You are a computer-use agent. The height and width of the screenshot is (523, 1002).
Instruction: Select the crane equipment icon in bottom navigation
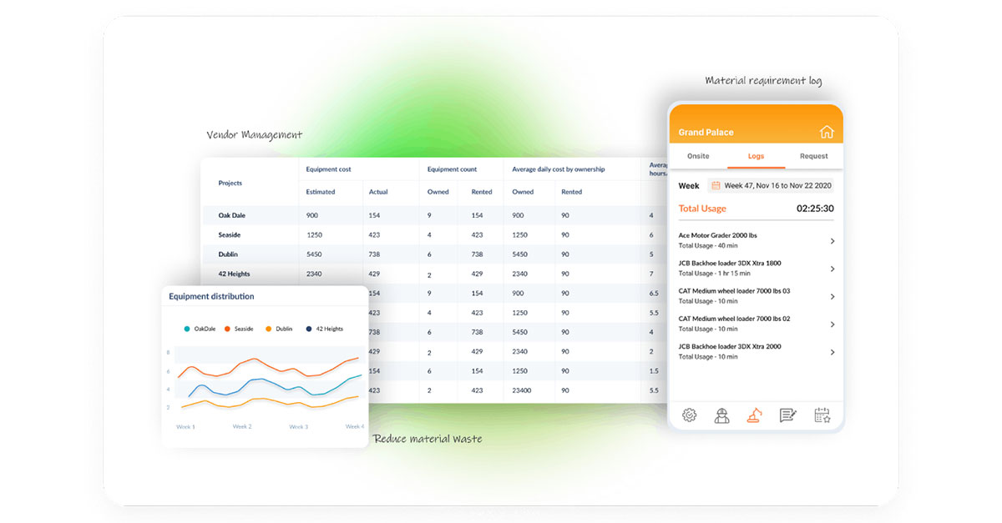pos(755,414)
